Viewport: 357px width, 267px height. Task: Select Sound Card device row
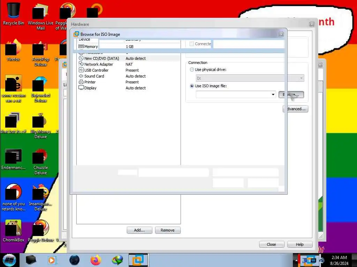tap(129, 76)
